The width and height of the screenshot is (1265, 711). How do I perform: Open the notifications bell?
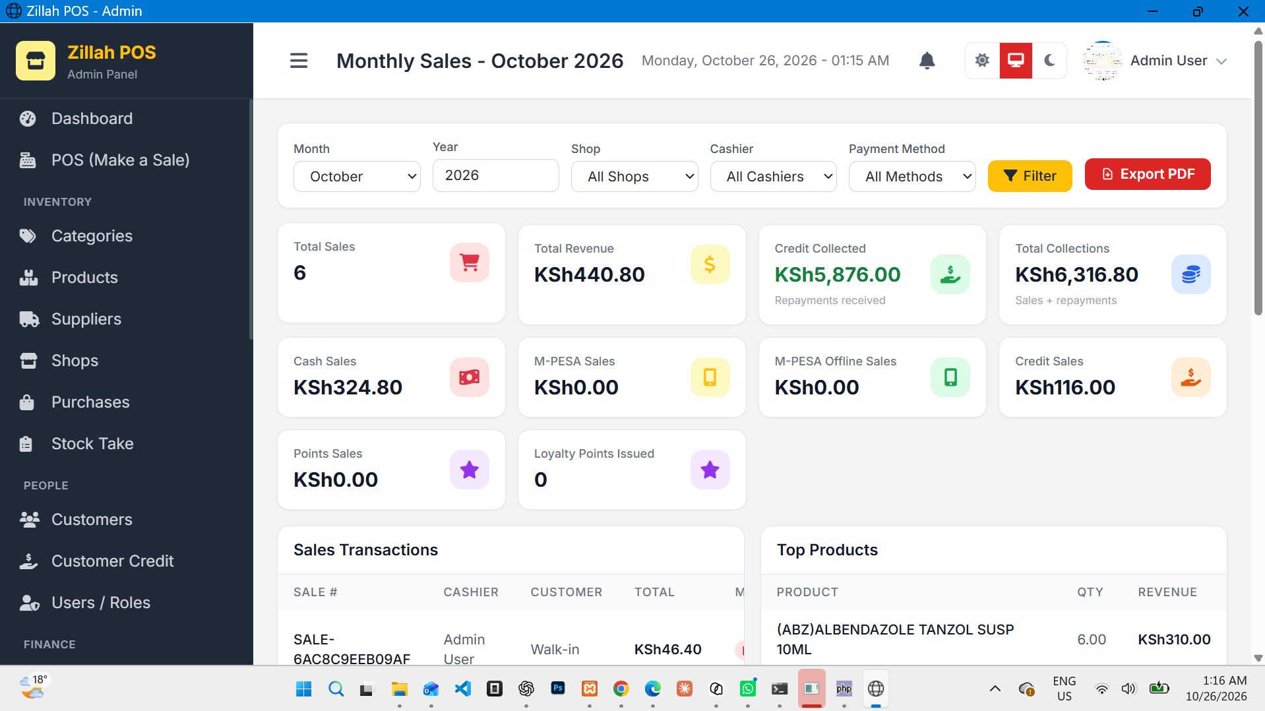927,61
